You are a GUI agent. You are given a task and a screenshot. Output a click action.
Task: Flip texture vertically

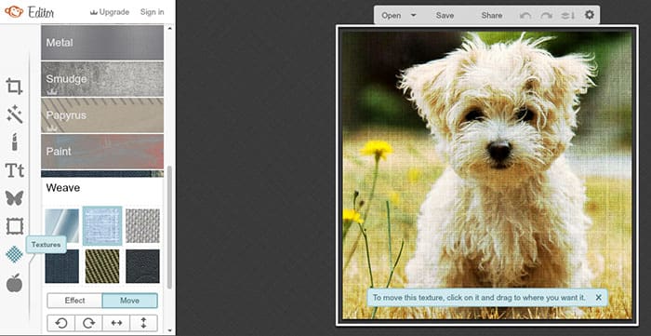pos(143,323)
